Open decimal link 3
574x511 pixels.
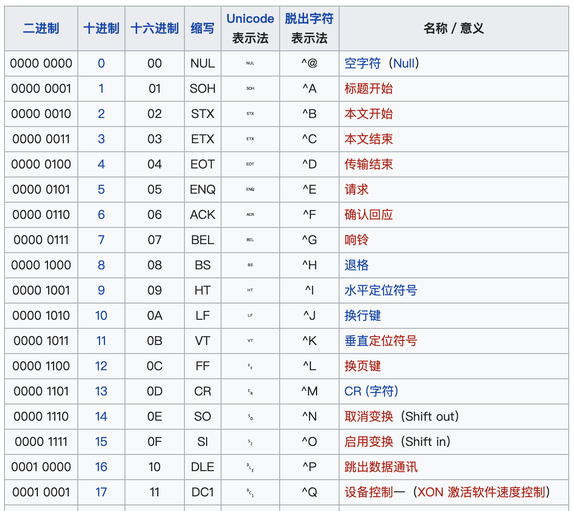[x=101, y=139]
